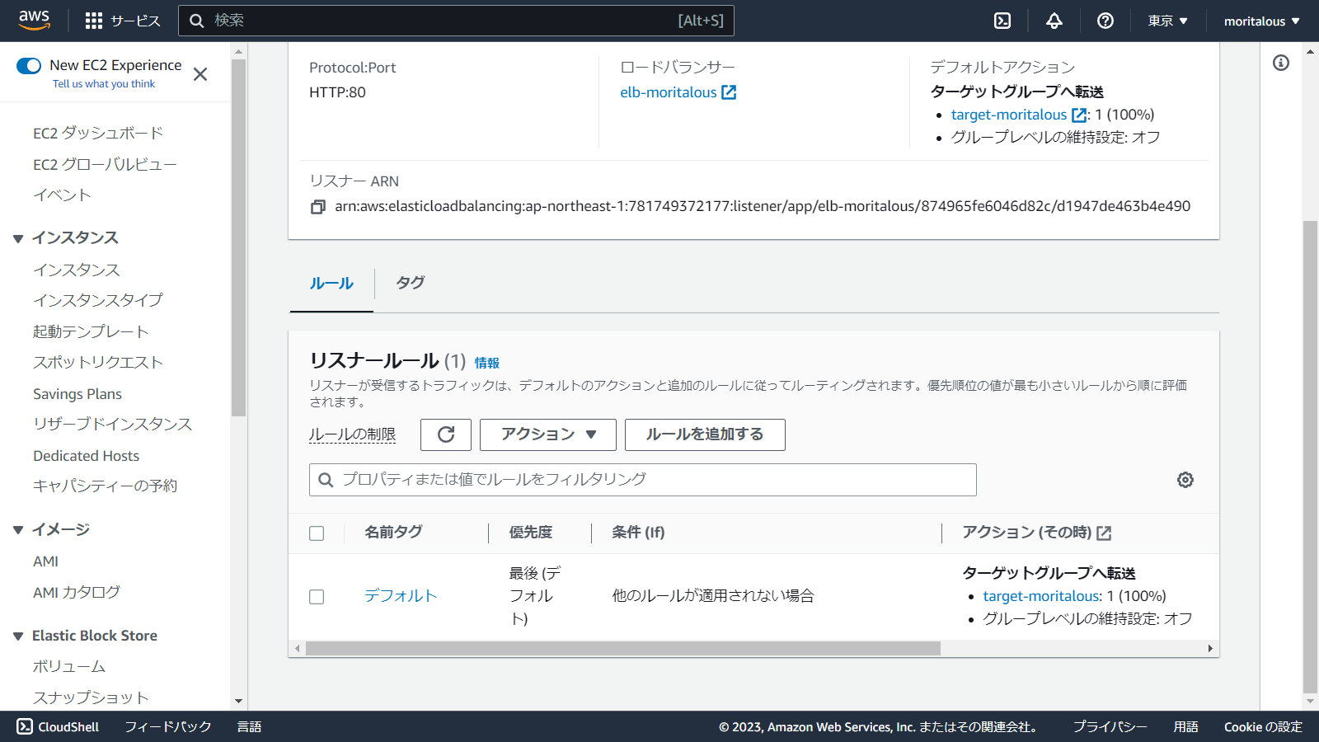
Task: Disable the New EC2 Experience toggle
Action: [x=30, y=65]
